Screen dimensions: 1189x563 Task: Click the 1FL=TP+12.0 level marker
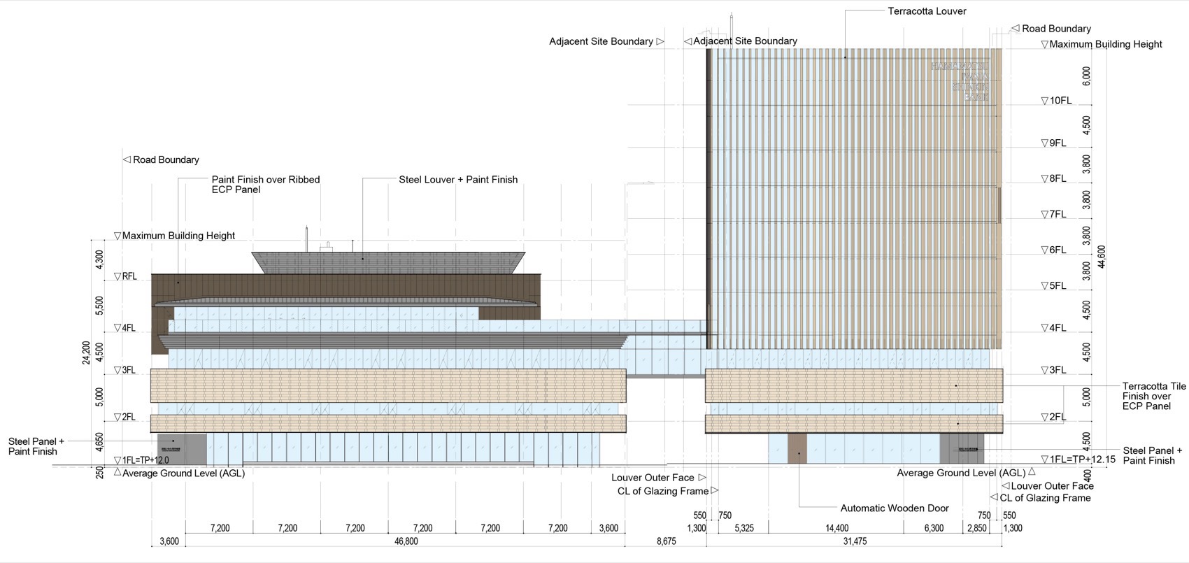point(141,460)
